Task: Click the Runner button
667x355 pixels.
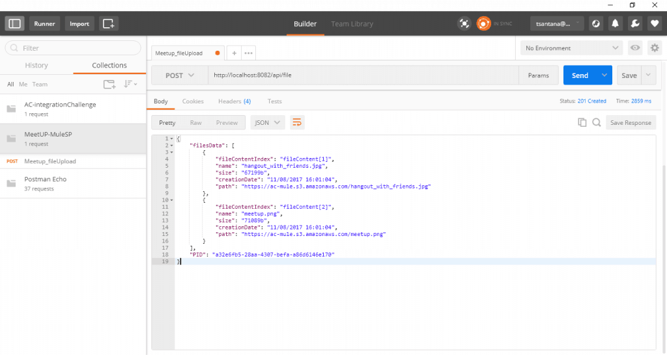Action: (x=44, y=23)
